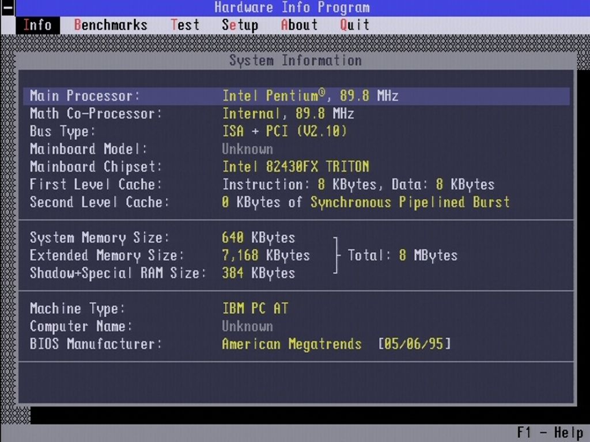Image resolution: width=590 pixels, height=442 pixels.
Task: Select the Bus Type label
Action: coord(62,131)
